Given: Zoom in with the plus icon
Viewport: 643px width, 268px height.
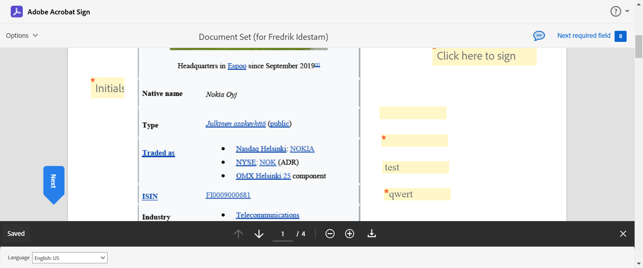Looking at the screenshot, I should [x=350, y=233].
